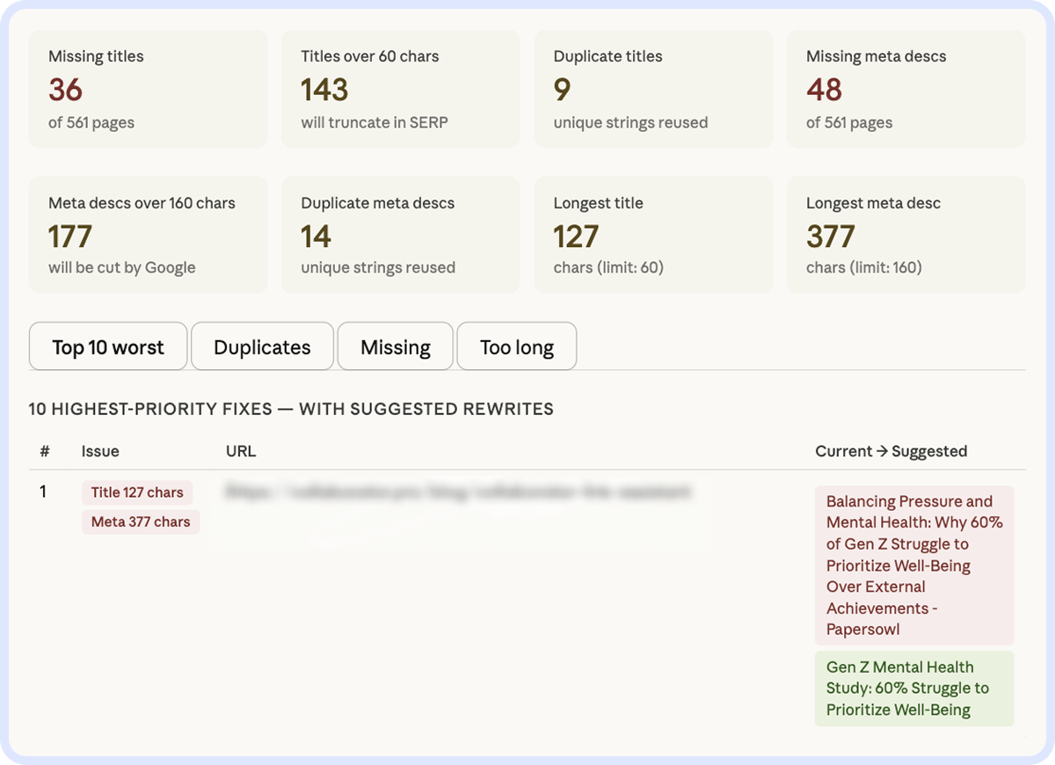Viewport: 1055px width, 765px height.
Task: Open the Missing meta descs card
Action: [906, 89]
